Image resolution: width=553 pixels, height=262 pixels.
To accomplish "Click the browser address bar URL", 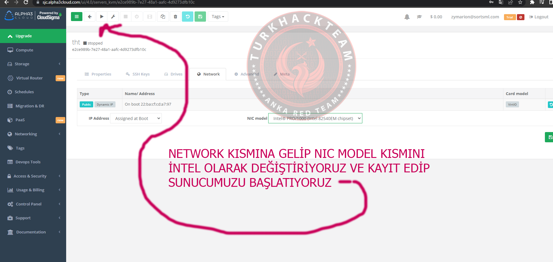I will (118, 2).
